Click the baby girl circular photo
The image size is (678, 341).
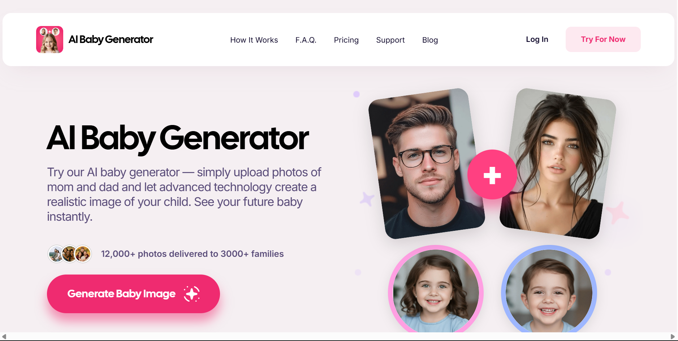click(436, 289)
